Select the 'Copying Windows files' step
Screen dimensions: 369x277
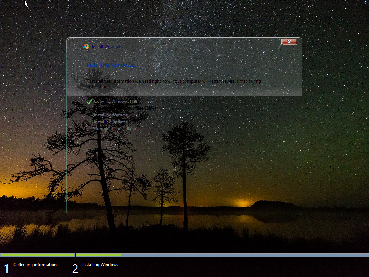click(x=116, y=101)
